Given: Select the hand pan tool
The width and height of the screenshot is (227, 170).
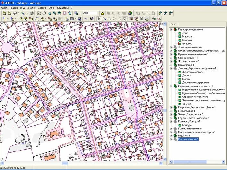Looking at the screenshot, I should (44, 13).
